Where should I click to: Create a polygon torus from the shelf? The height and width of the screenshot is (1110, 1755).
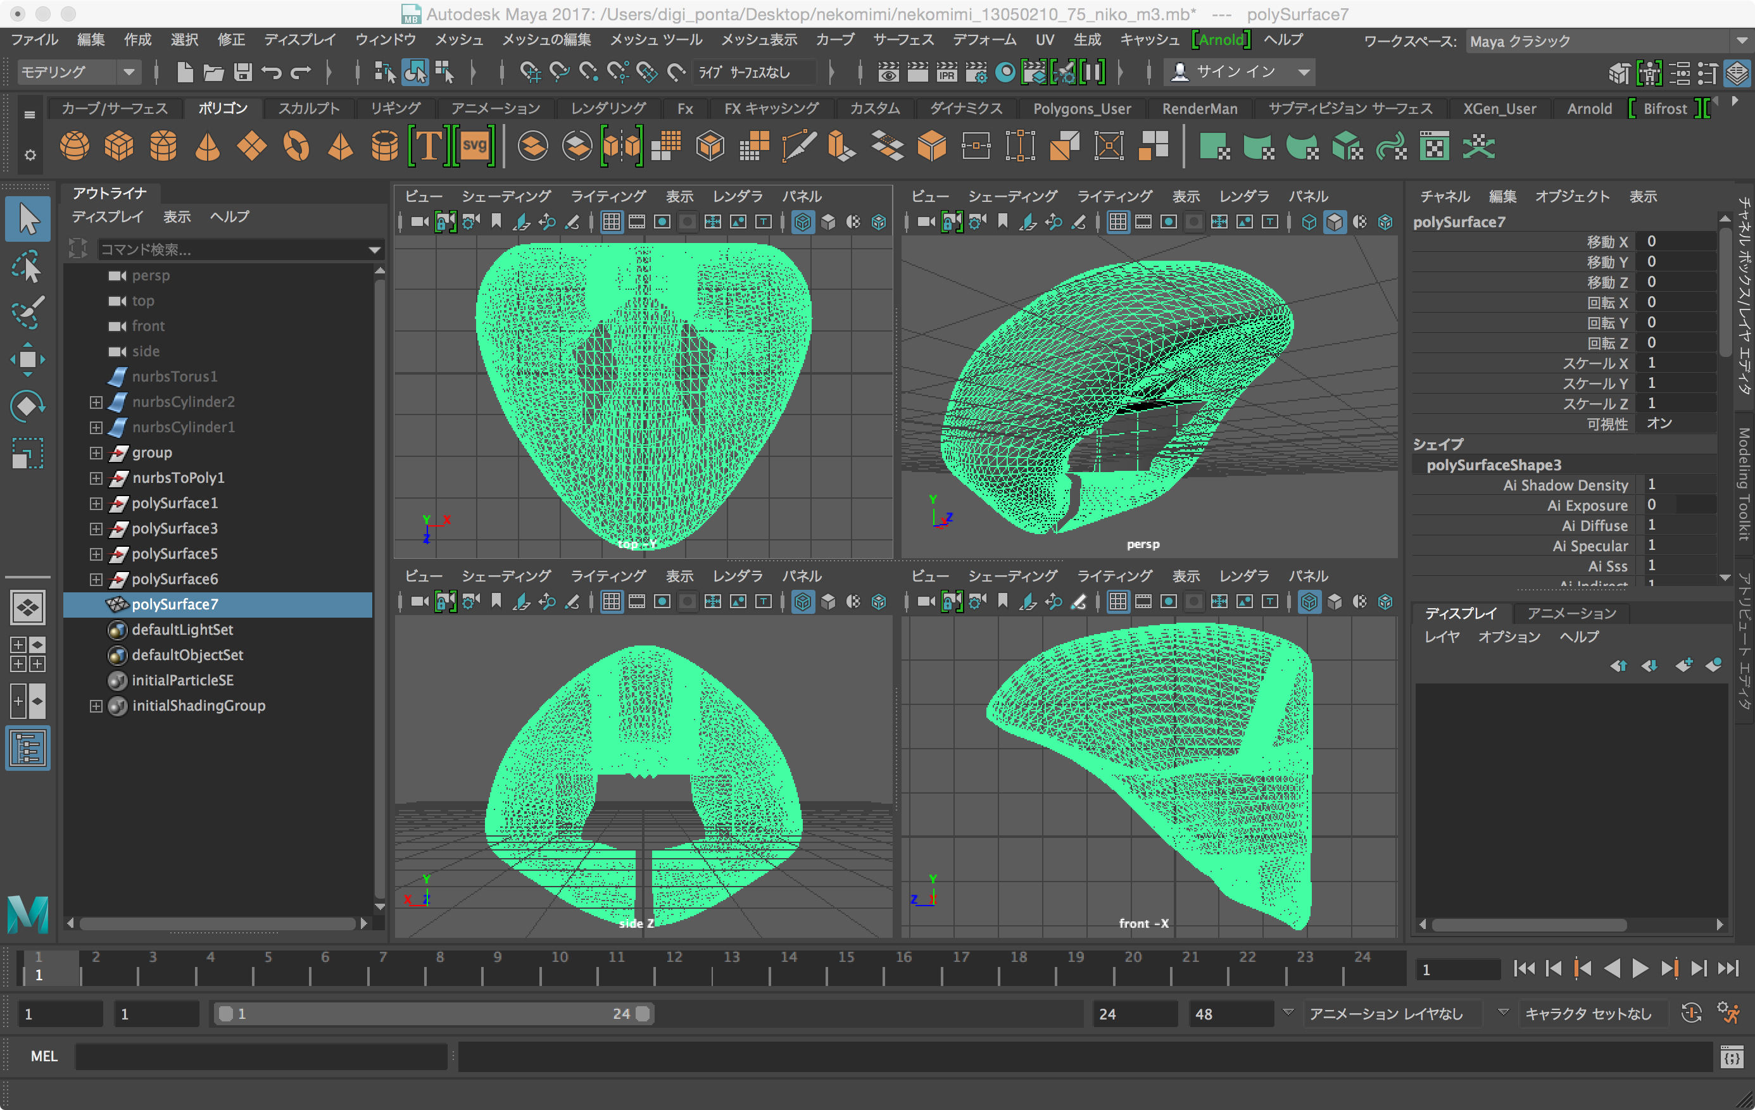pos(296,146)
